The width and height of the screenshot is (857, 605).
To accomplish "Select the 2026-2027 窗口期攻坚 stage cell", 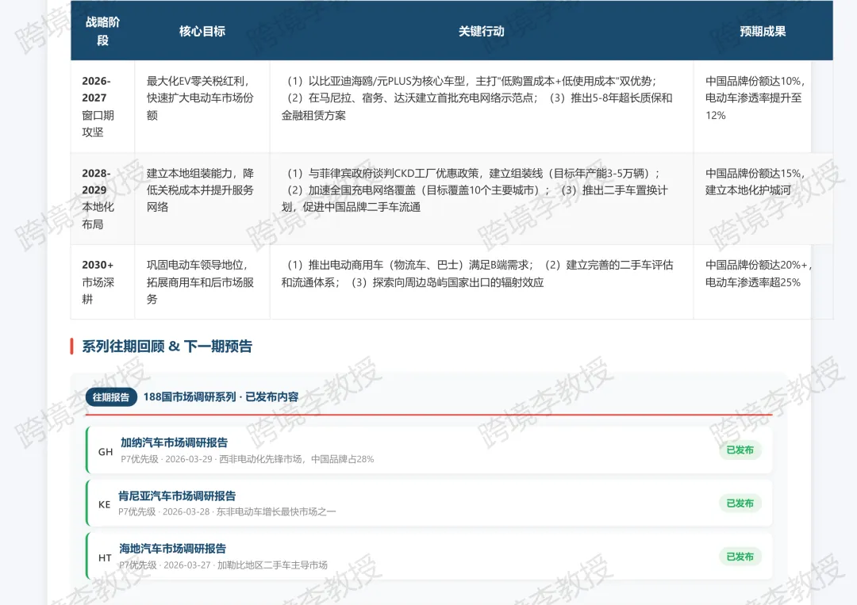I will point(102,106).
